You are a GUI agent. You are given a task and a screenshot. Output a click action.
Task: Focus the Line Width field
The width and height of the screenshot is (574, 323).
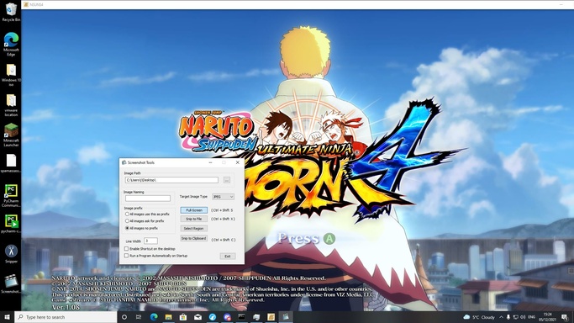coord(150,241)
